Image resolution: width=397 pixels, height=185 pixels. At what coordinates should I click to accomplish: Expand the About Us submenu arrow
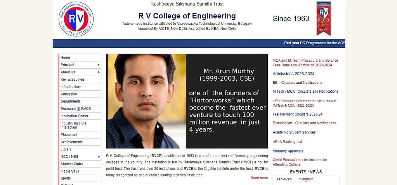coord(99,73)
